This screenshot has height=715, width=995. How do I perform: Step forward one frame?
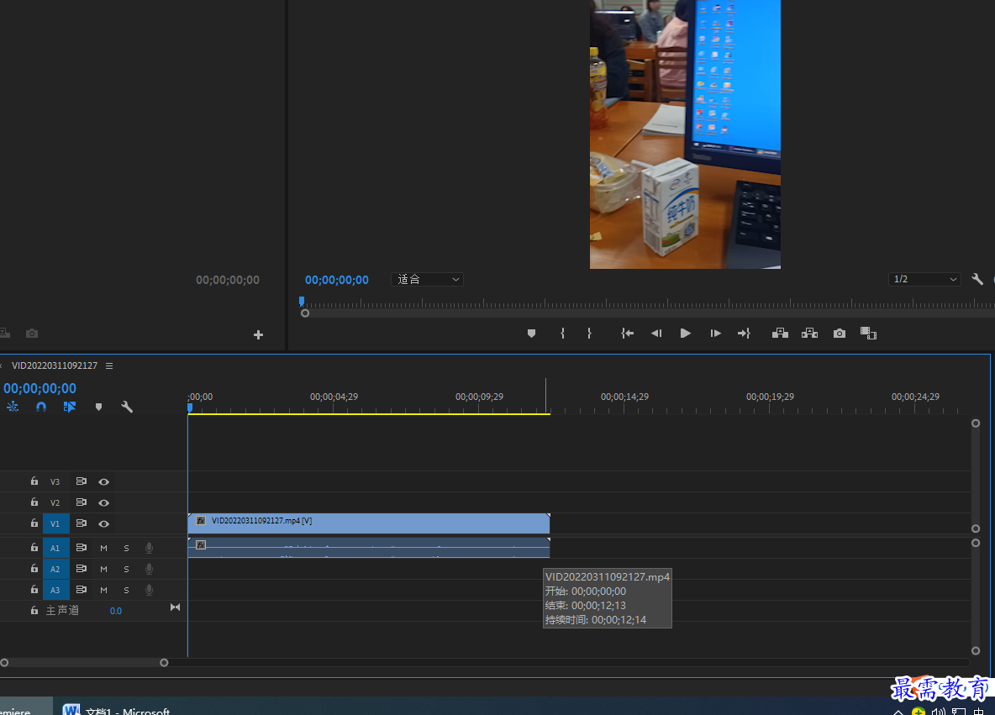[715, 333]
